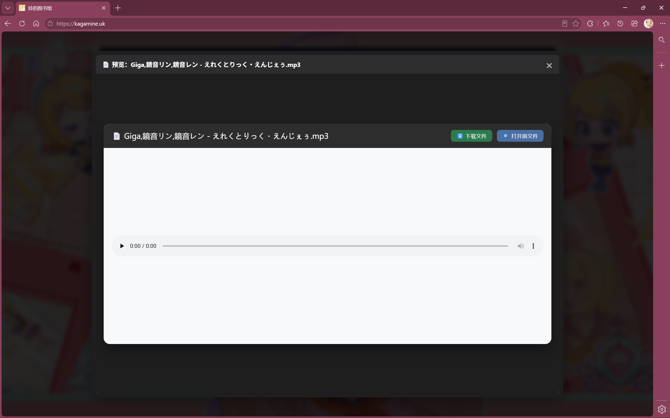
Task: Share this page
Action: [634, 24]
